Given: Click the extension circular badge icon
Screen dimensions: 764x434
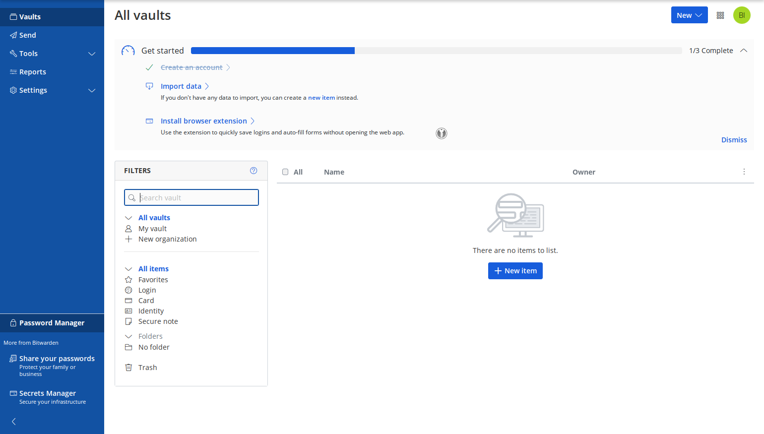Looking at the screenshot, I should coord(442,133).
